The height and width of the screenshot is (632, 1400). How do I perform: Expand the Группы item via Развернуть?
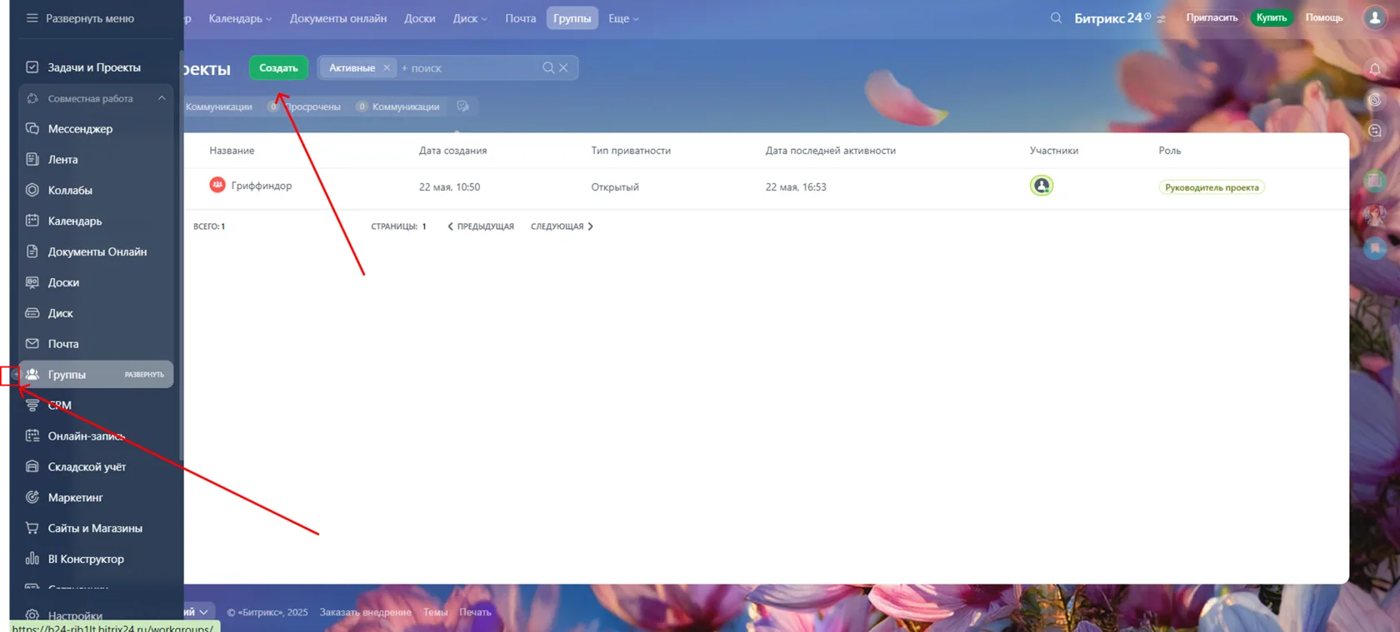click(144, 375)
